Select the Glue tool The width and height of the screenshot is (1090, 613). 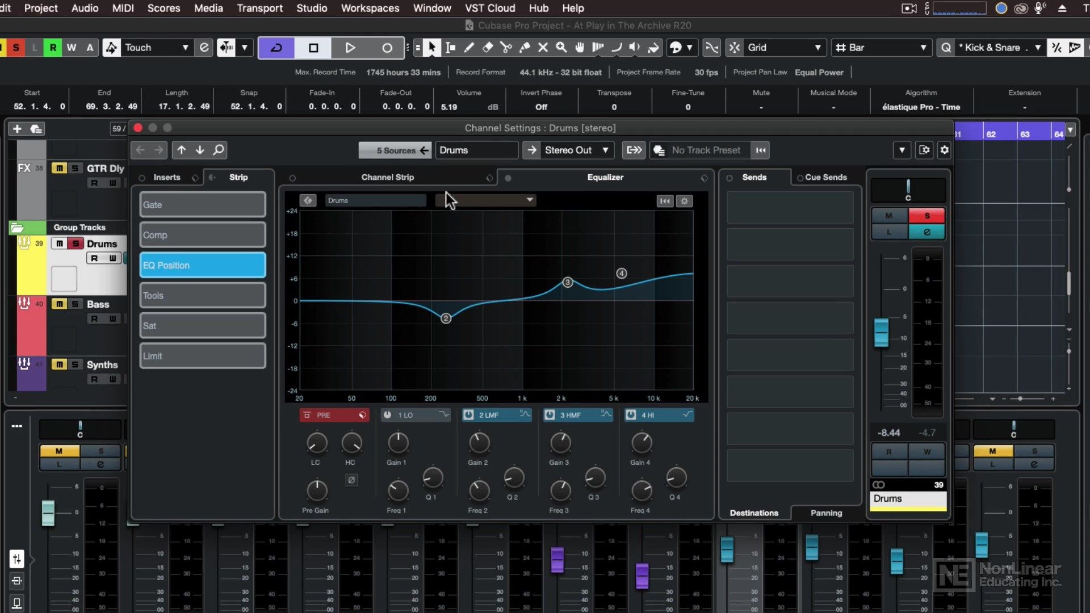[525, 48]
